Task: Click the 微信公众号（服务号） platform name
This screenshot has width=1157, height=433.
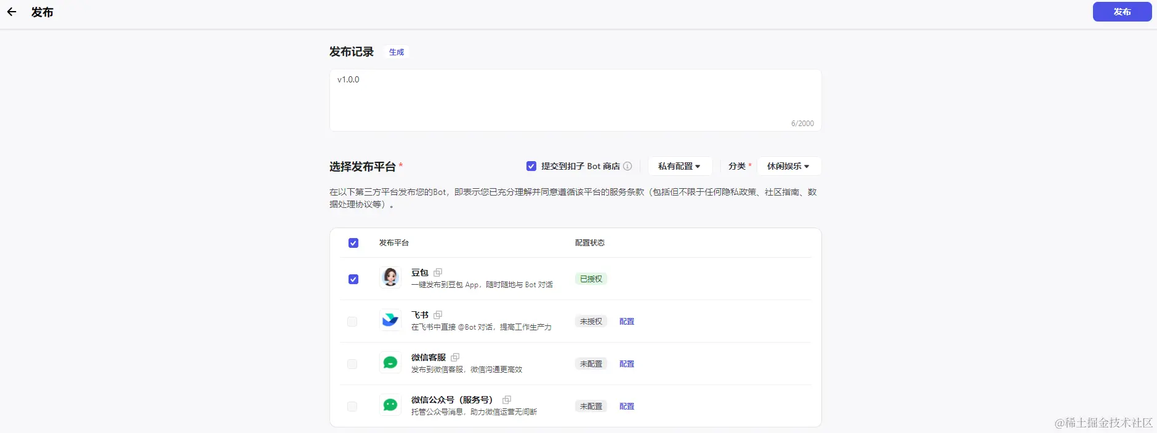Action: point(454,400)
